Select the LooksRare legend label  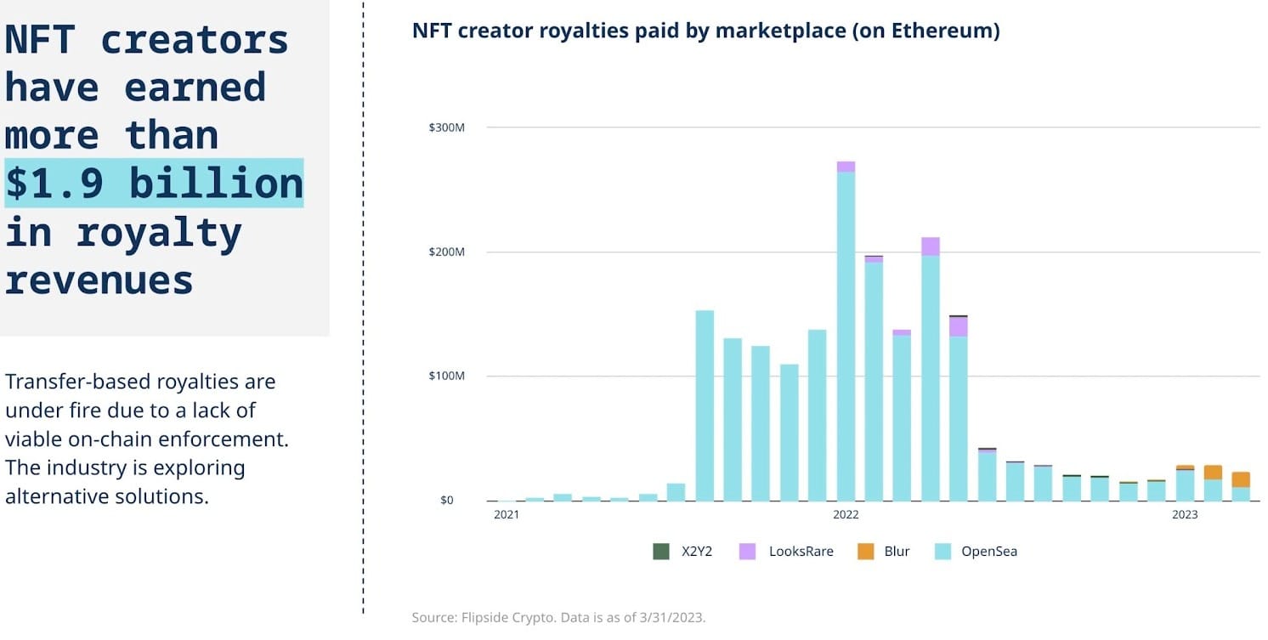(801, 552)
